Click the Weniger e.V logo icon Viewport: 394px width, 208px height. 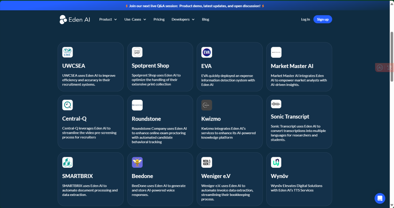[206, 162]
